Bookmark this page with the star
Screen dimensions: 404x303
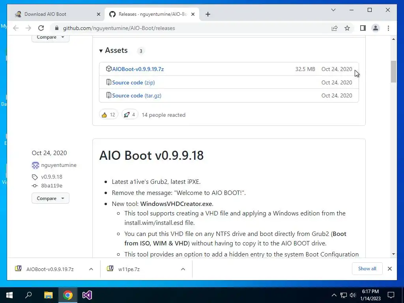tap(347, 28)
